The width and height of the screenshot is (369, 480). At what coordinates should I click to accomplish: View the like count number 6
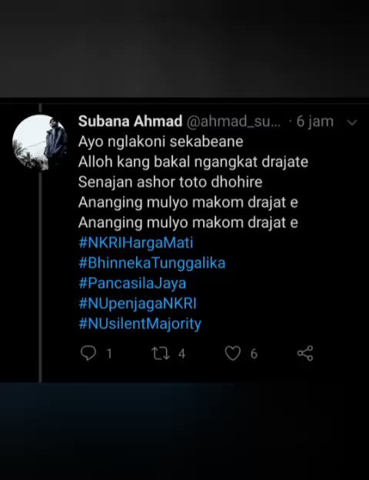(x=254, y=354)
